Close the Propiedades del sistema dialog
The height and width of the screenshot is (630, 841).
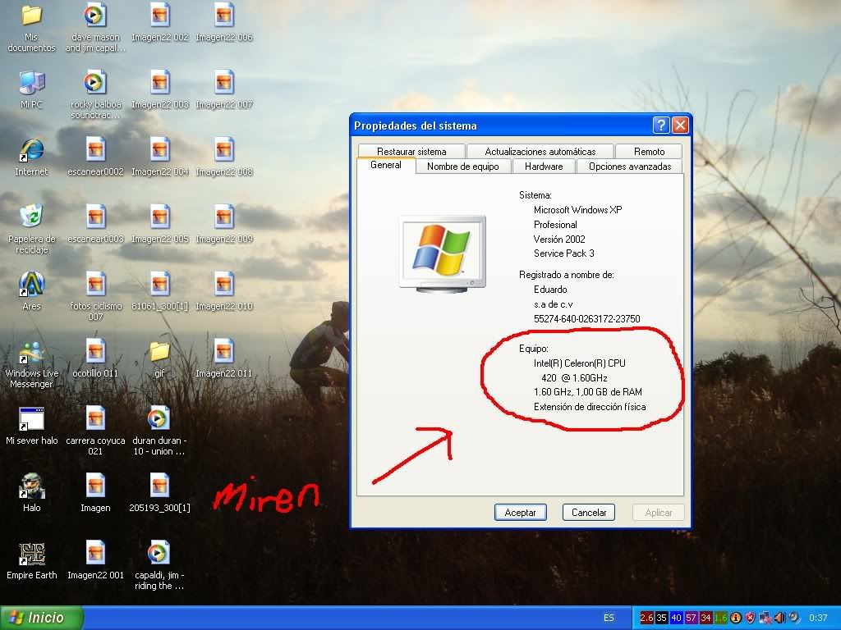[x=680, y=126]
